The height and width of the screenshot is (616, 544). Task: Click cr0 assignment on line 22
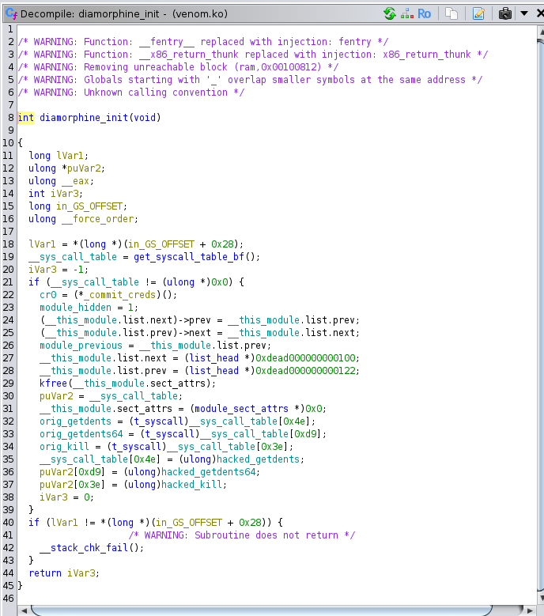48,295
